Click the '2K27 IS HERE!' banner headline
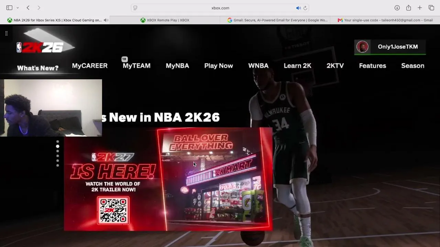The height and width of the screenshot is (247, 440). coord(113,166)
